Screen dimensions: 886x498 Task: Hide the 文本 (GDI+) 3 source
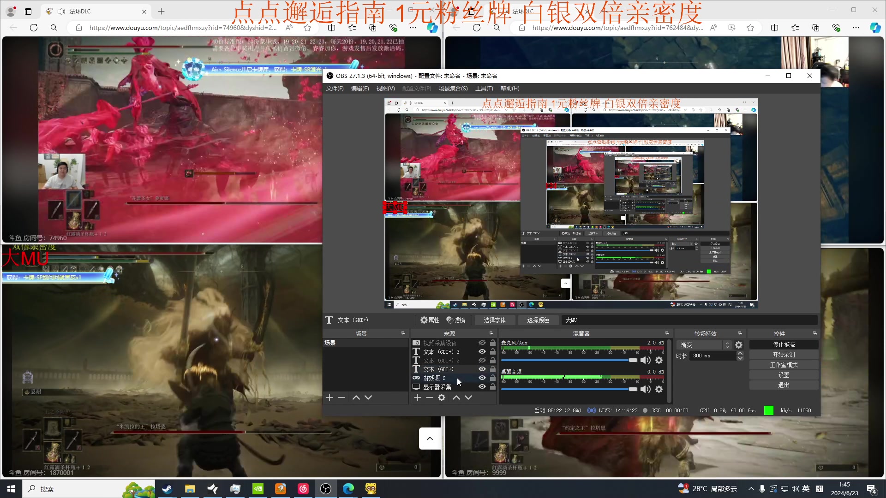click(482, 352)
